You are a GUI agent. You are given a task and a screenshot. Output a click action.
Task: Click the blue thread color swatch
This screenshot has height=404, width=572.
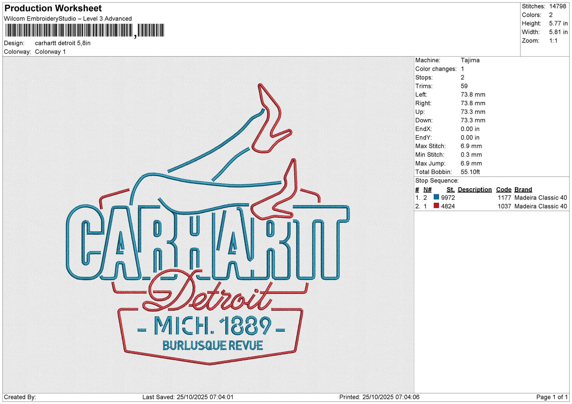pyautogui.click(x=436, y=197)
